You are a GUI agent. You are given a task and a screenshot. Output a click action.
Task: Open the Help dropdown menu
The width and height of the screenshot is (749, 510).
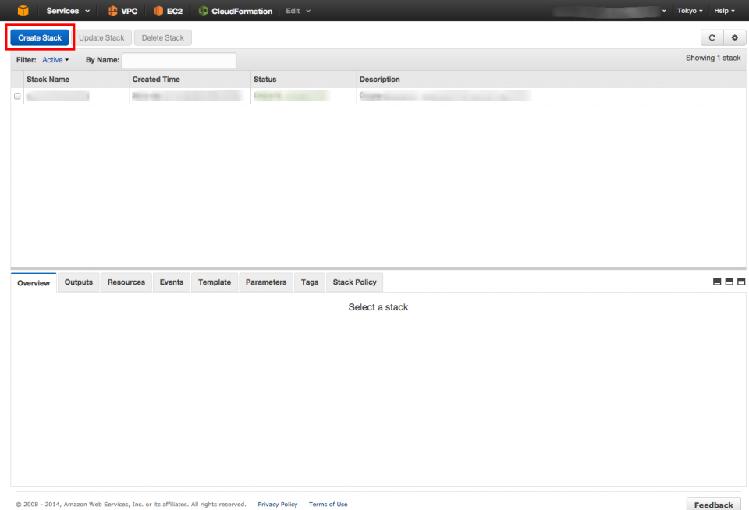tap(724, 11)
